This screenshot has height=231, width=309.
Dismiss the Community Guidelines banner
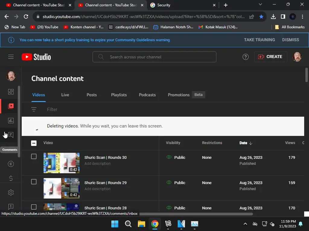[291, 40]
